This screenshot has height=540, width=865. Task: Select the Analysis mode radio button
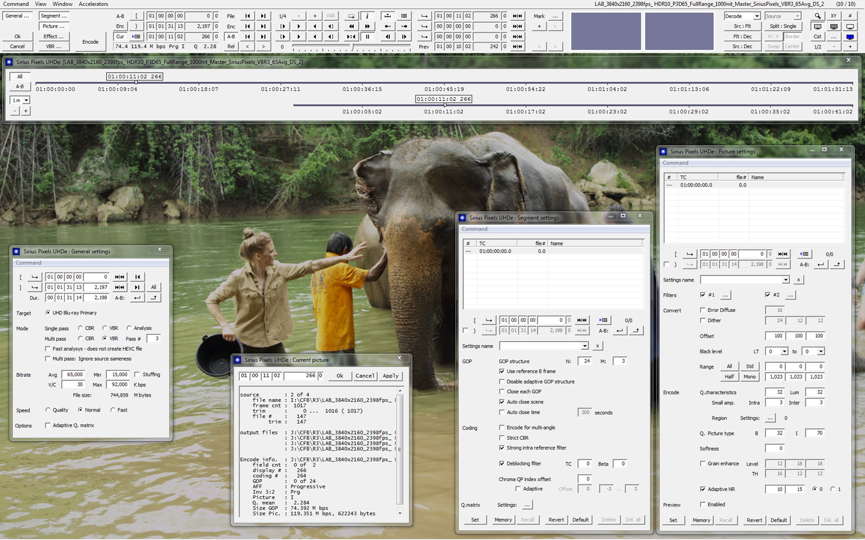[x=129, y=328]
